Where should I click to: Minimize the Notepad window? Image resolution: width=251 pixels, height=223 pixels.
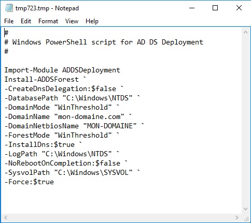click(x=192, y=8)
